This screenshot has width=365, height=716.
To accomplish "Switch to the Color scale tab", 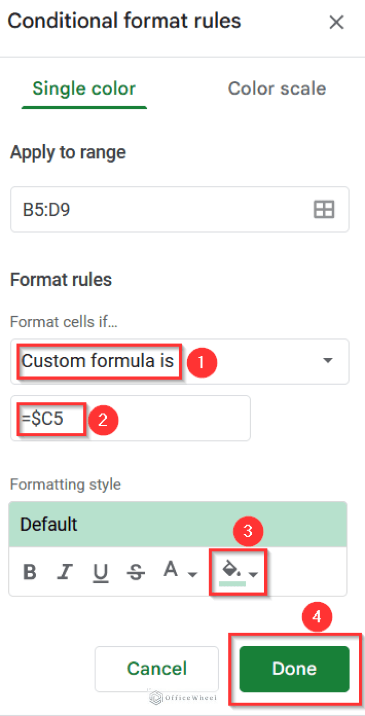I will coord(277,88).
